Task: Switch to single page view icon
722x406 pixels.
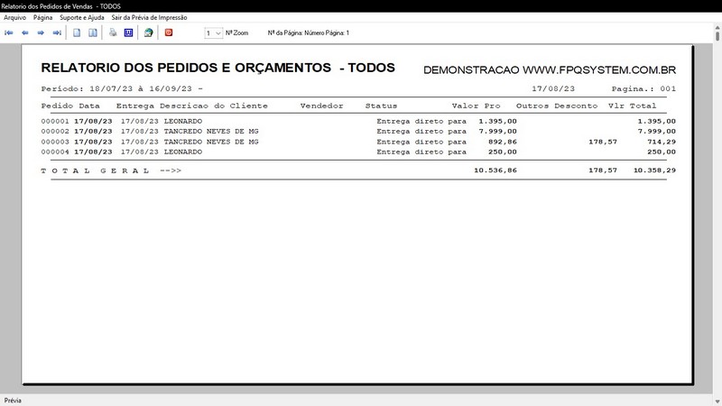Action: click(77, 32)
